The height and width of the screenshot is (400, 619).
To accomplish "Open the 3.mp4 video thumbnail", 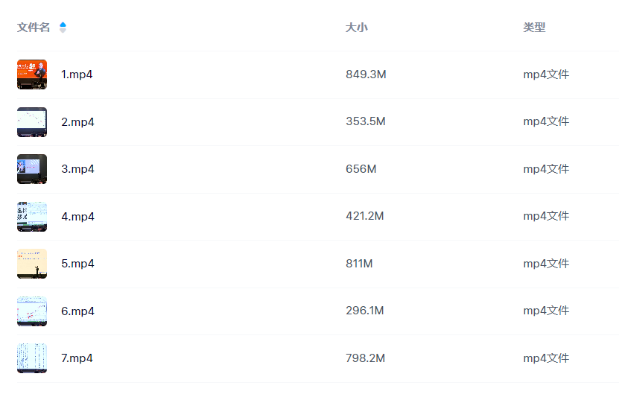I will [x=32, y=169].
